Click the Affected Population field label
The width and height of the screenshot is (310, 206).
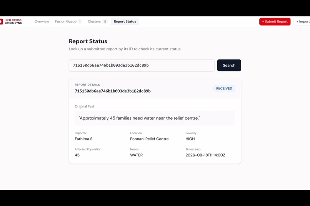click(x=88, y=149)
